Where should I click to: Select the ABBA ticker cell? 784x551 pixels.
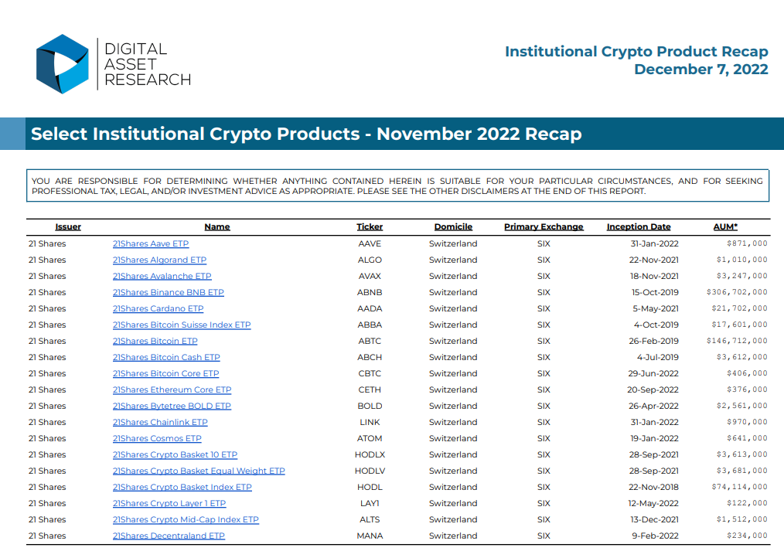click(x=370, y=325)
